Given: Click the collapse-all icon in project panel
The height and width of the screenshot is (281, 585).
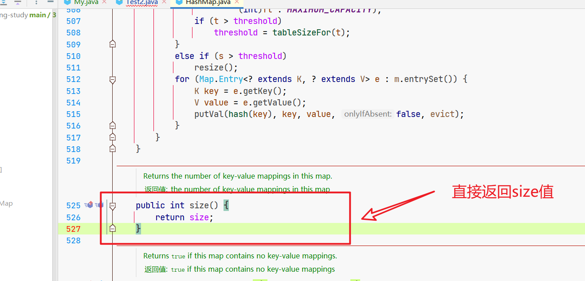Looking at the screenshot, I should (x=18, y=2).
